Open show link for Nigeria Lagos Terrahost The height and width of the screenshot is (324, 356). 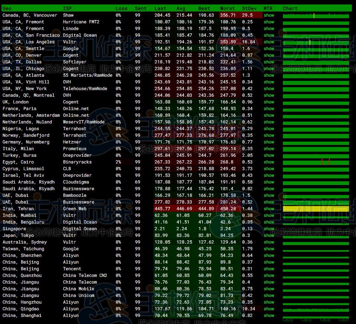pos(269,129)
